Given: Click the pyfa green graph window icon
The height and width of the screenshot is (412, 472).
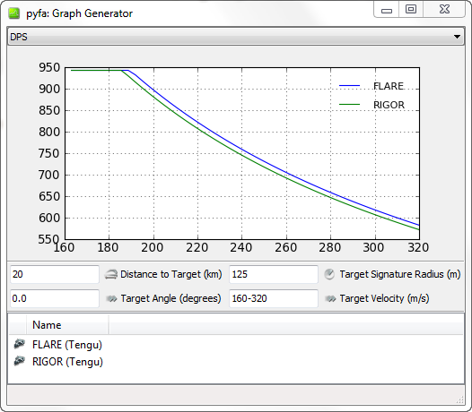Looking at the screenshot, I should 14,13.
